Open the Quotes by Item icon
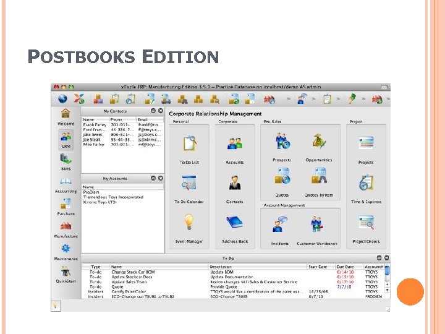Image resolution: width=445 pixels, height=334 pixels. [319, 176]
